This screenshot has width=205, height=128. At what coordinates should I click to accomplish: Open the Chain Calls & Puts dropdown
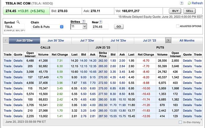point(47,27)
